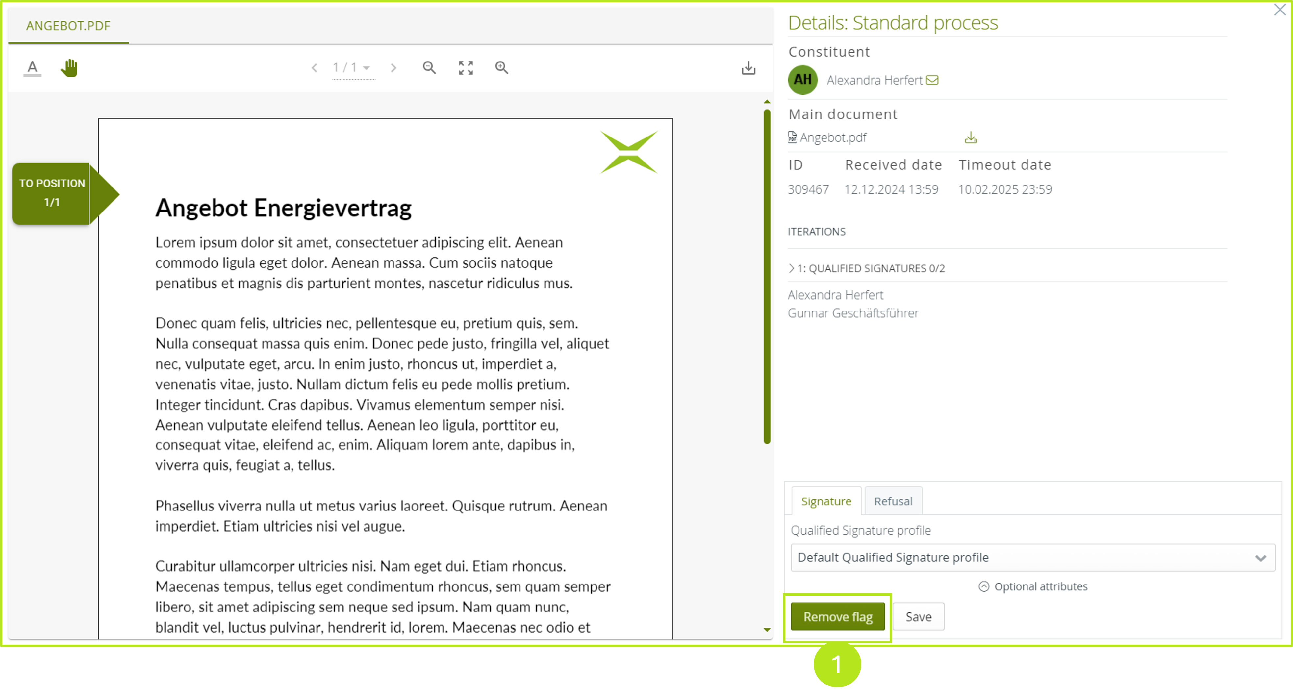
Task: Download Angebot.pdf from the Main document section
Action: point(970,137)
